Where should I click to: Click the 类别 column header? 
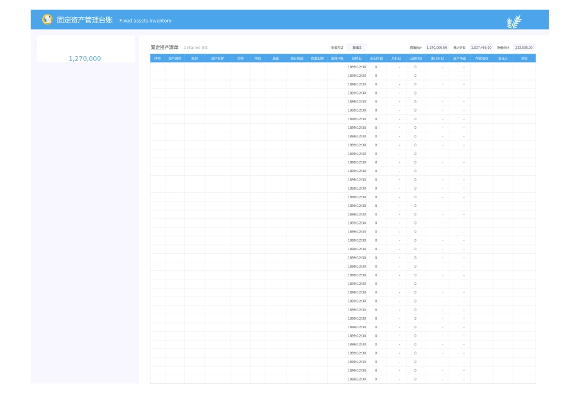pyautogui.click(x=194, y=58)
